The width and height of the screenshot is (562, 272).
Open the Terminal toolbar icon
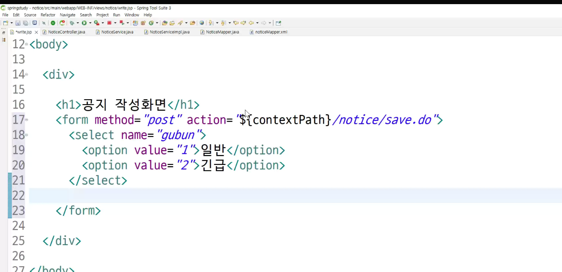(34, 23)
